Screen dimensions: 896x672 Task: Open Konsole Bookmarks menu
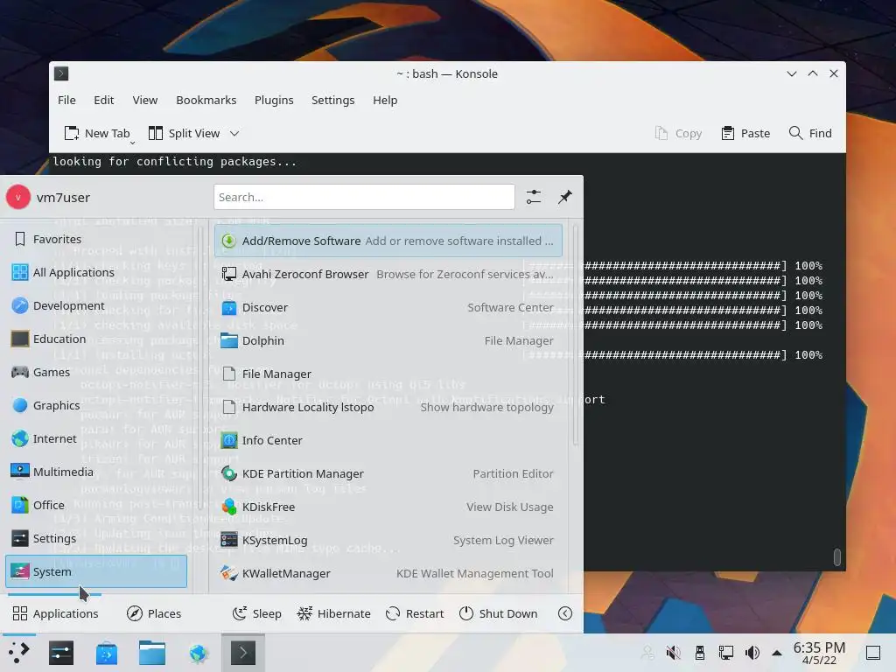206,100
